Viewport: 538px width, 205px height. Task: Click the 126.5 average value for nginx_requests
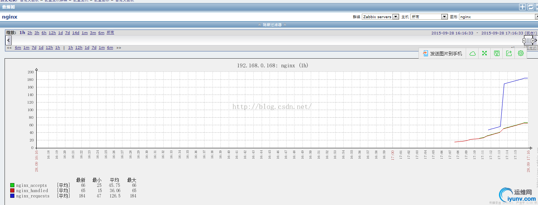point(115,196)
